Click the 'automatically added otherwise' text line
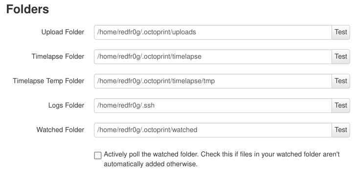 coord(151,164)
